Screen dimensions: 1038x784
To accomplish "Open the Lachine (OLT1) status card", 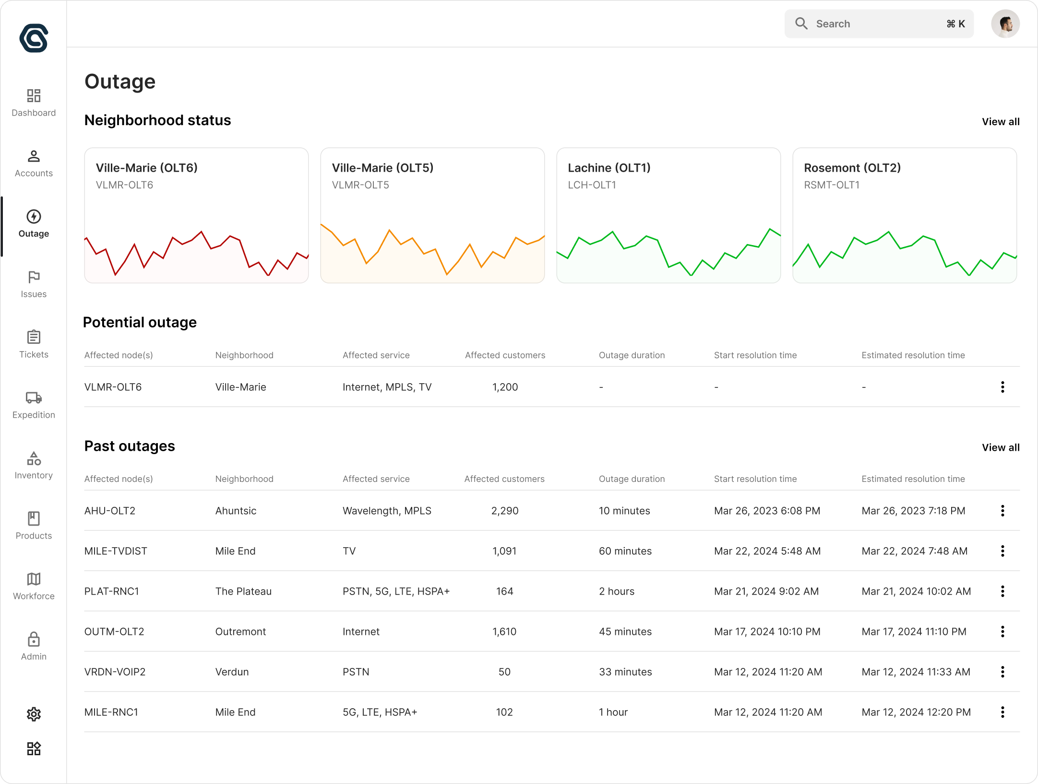I will pos(668,215).
